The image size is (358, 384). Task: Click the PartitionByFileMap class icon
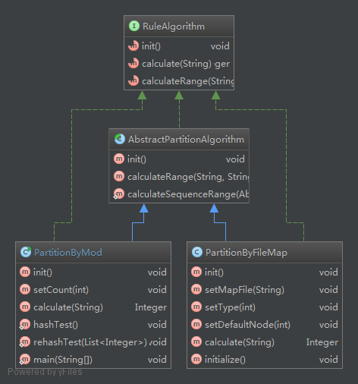coord(197,252)
